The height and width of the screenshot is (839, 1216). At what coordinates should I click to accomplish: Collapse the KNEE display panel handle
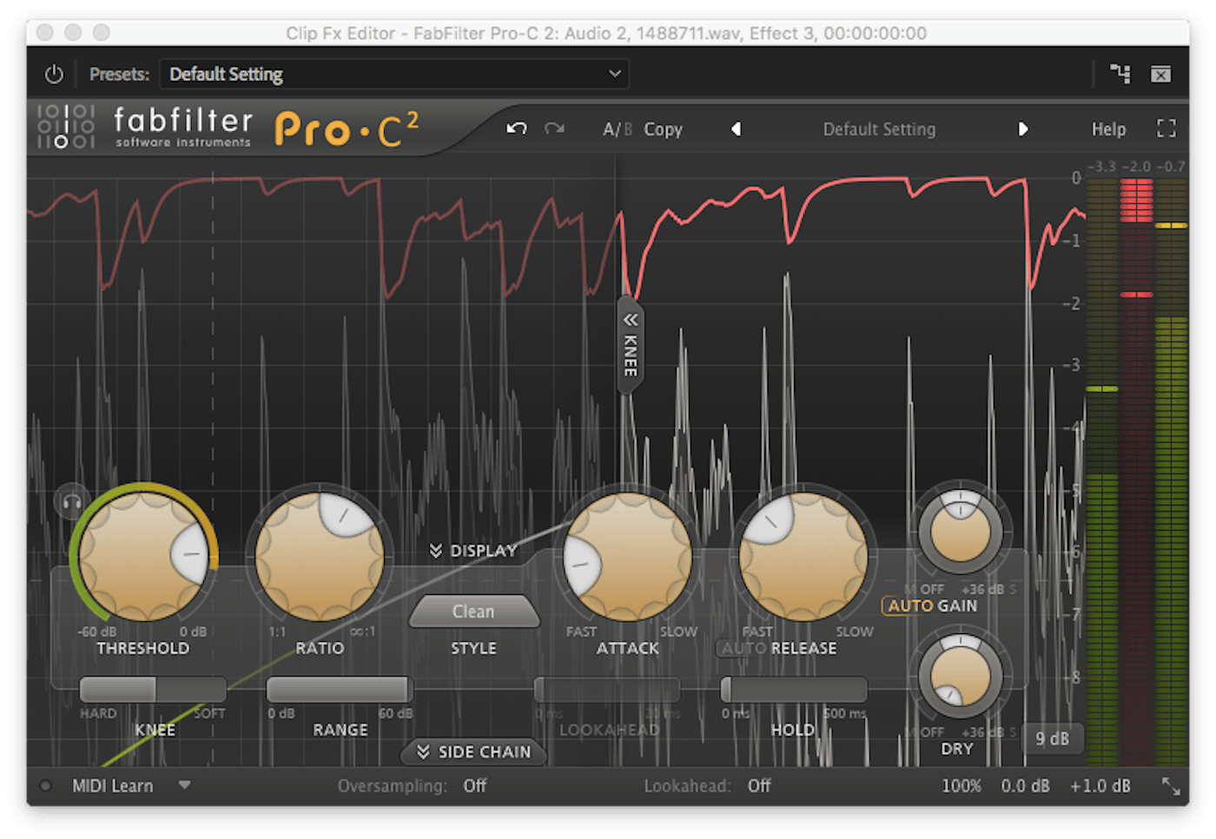pyautogui.click(x=631, y=345)
